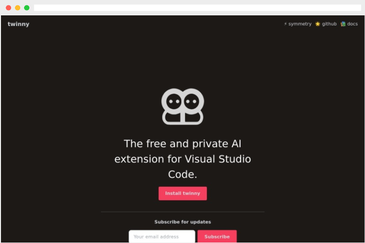365x243 pixels.
Task: Click the browser address bar
Action: tap(197, 8)
